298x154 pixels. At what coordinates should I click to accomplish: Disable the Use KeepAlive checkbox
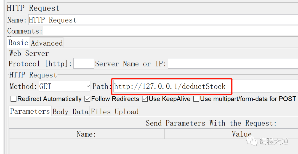click(145, 99)
